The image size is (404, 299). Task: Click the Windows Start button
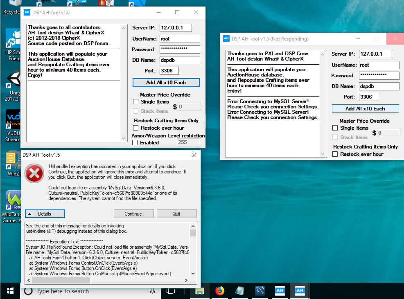click(x=10, y=291)
